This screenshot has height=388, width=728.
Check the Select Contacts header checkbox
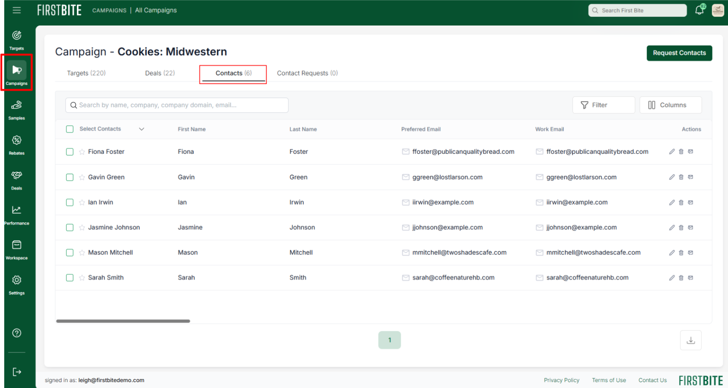coord(70,129)
